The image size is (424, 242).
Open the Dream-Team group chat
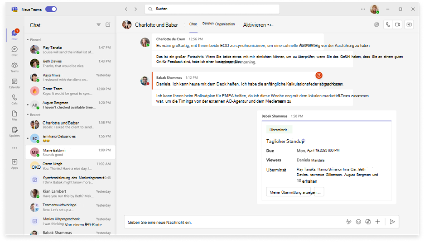(x=70, y=91)
